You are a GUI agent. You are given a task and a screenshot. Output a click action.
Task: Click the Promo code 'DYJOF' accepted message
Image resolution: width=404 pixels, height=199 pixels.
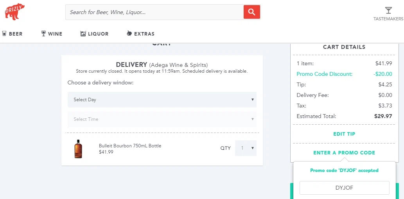click(344, 170)
